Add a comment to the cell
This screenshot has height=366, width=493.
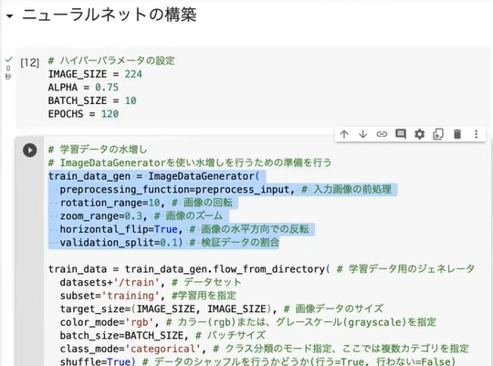401,134
